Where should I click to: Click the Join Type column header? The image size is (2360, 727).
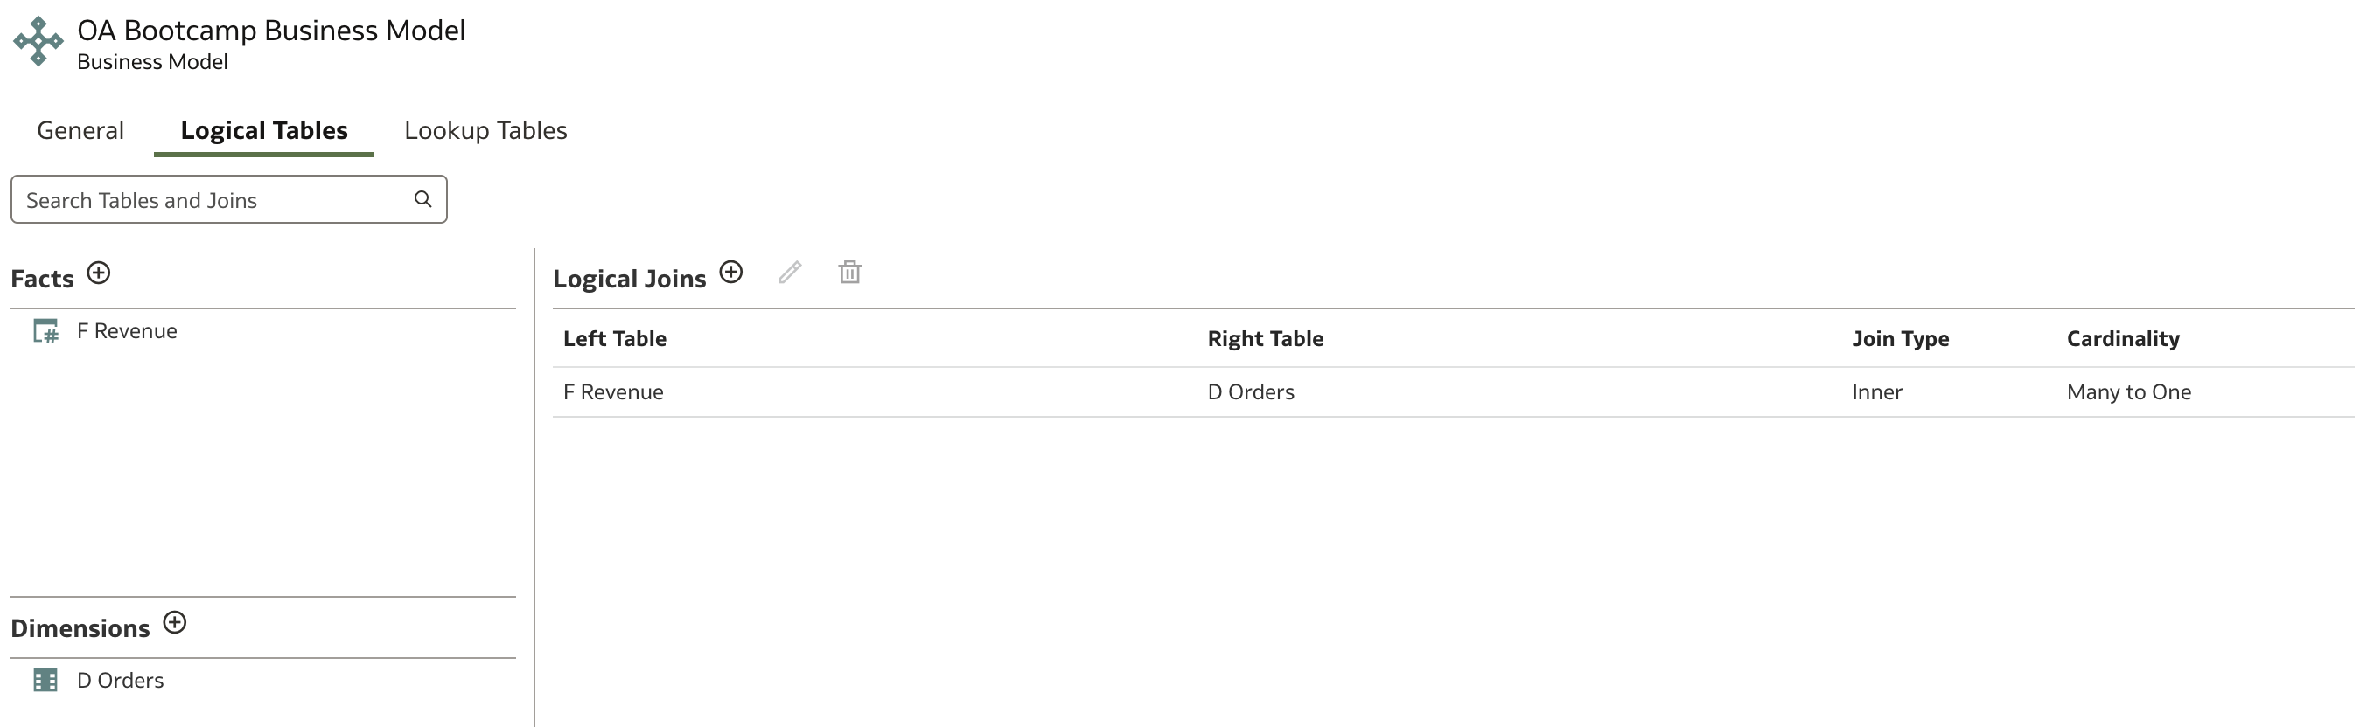(x=1900, y=339)
